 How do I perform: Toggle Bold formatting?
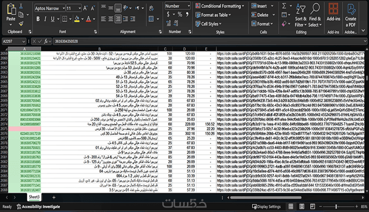coord(38,19)
